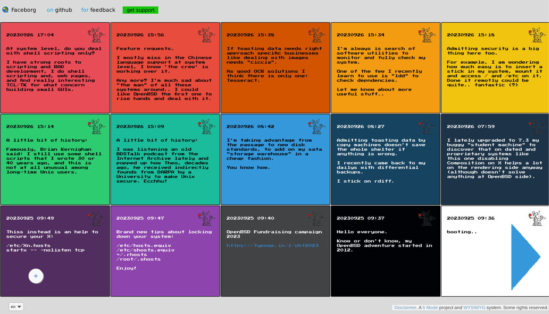The width and height of the screenshot is (549, 314).
Task: Click mascot icon on 17:04 red post
Action: tap(95, 35)
